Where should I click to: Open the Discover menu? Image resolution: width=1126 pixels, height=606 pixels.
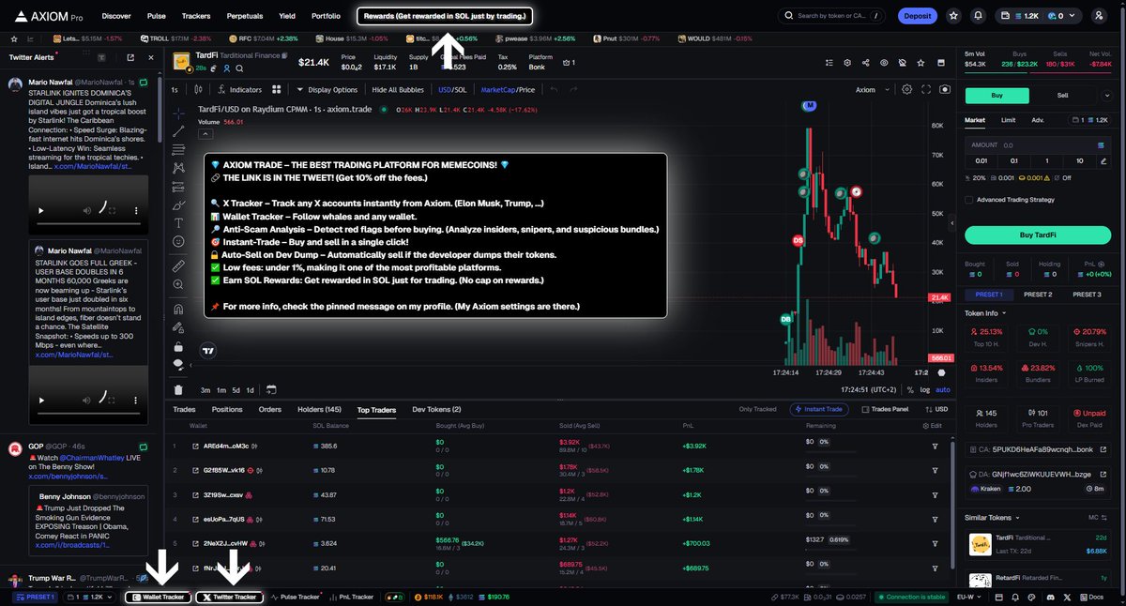point(116,16)
